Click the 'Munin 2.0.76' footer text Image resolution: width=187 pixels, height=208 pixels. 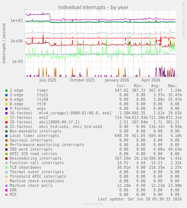tap(93, 204)
